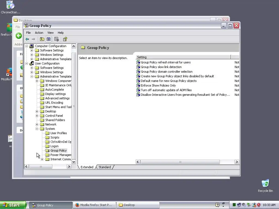Click the Recycle Bin desktop icon
Image resolution: width=279 pixels, height=209 pixels.
click(x=265, y=186)
